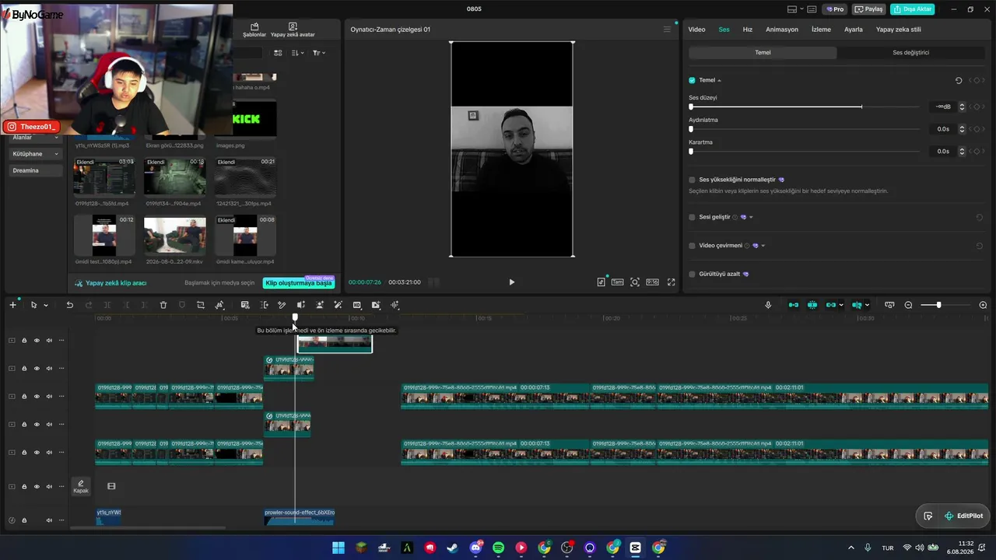
Task: Uncheck the Temel audio checkbox
Action: pos(692,80)
